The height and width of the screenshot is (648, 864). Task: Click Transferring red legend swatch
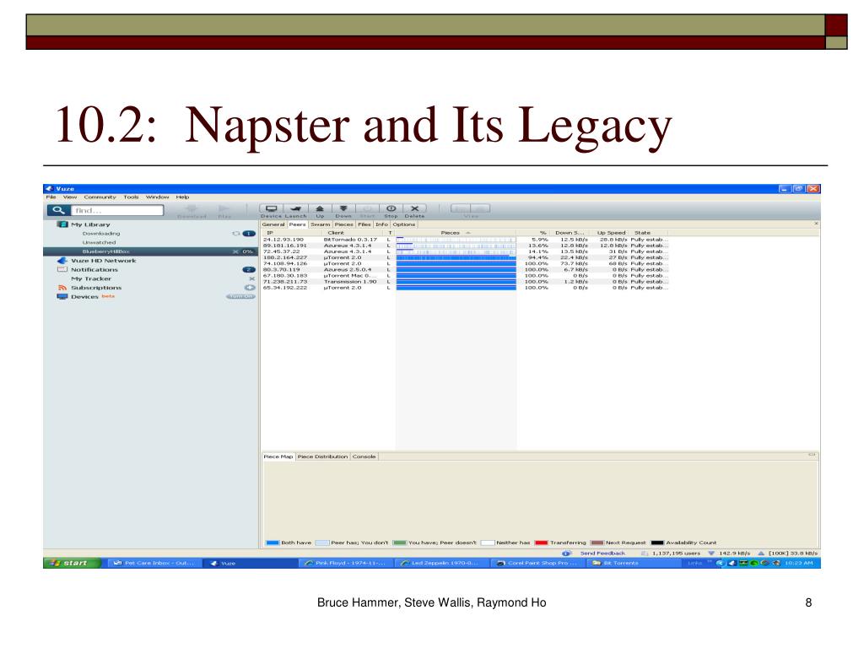point(541,543)
